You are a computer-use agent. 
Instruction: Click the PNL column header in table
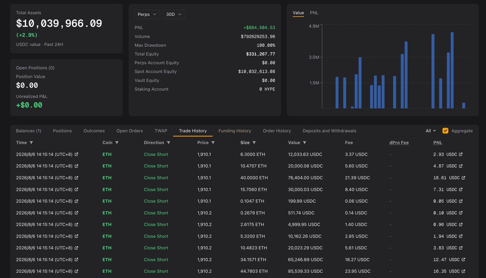click(x=438, y=142)
